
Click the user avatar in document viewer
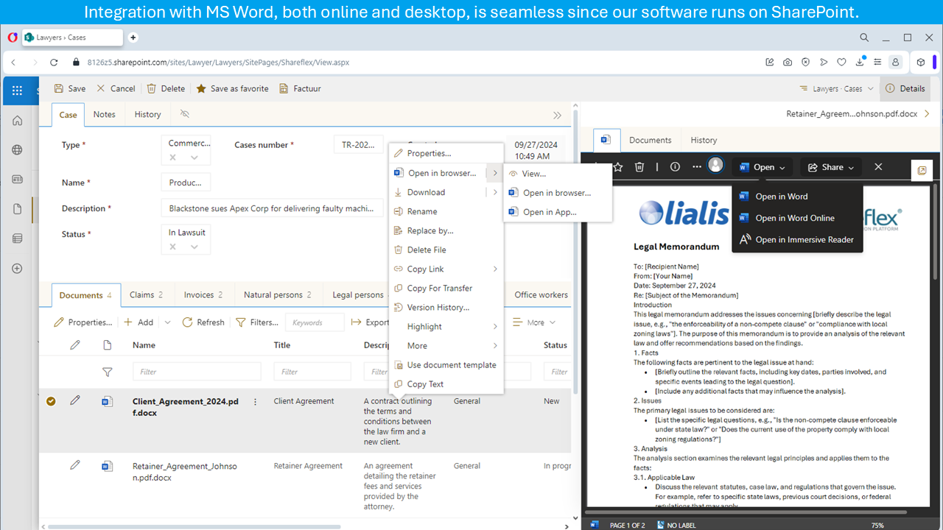pos(715,165)
